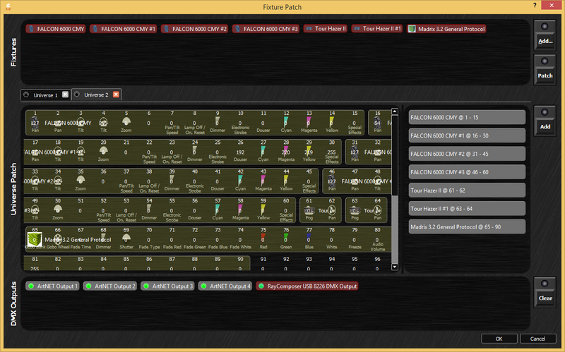
Task: Click the Fan channel 64 icon
Action: coord(378,210)
